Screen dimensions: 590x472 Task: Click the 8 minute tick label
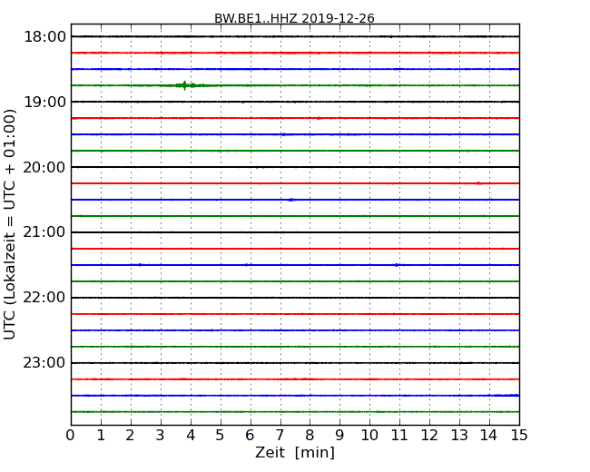point(310,436)
